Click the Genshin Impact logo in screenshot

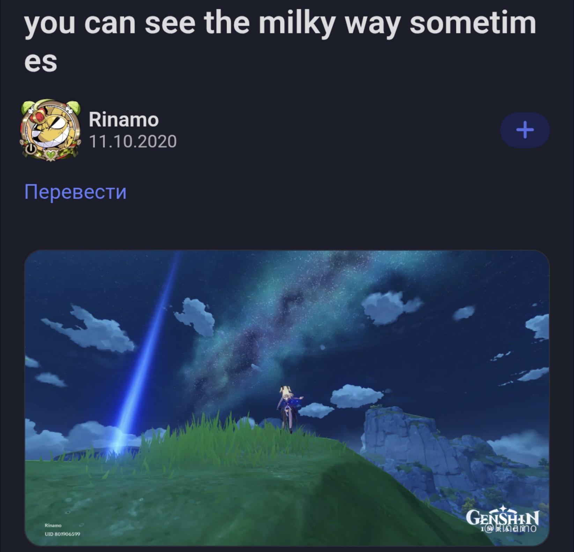click(x=503, y=517)
